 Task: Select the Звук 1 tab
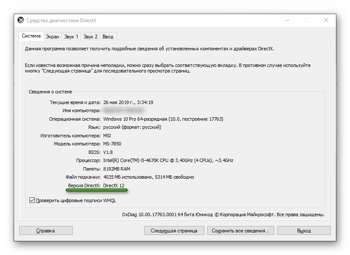71,37
